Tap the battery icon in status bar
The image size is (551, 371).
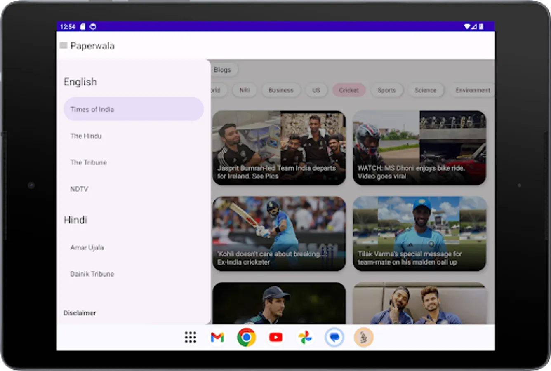coord(481,26)
